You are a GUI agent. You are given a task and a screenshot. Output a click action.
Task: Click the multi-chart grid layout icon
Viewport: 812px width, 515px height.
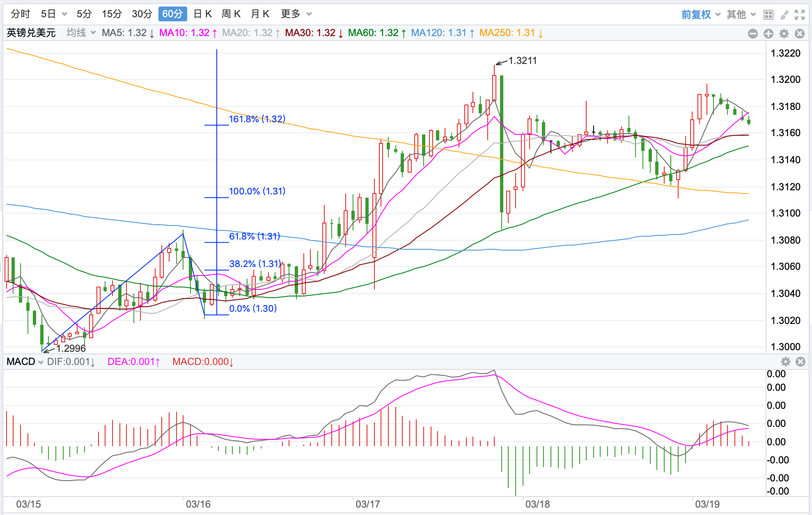(x=768, y=15)
